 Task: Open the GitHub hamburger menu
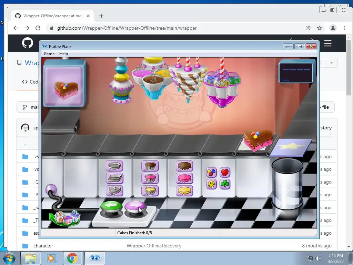click(328, 43)
